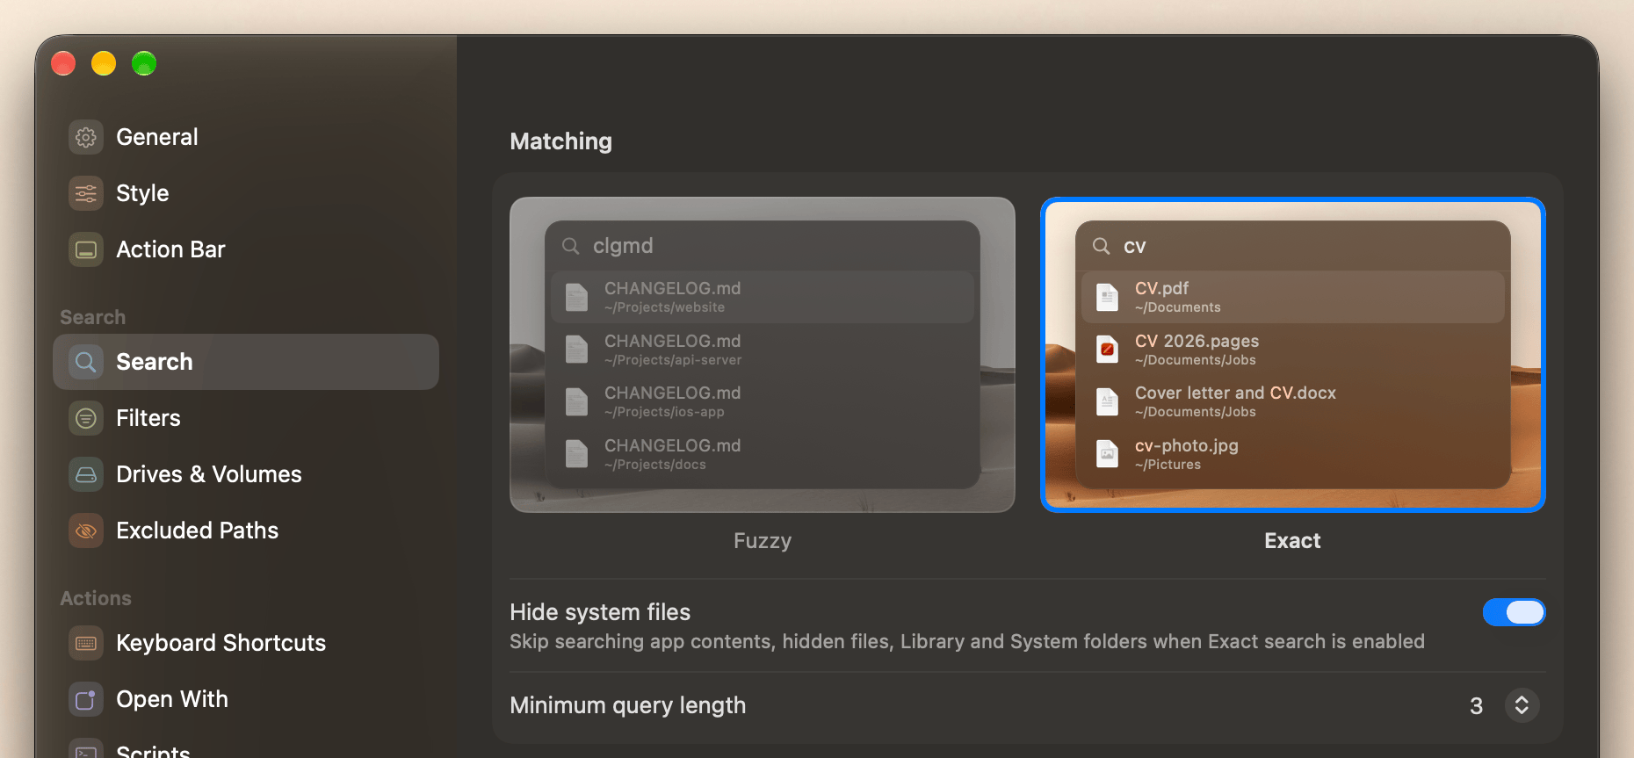The width and height of the screenshot is (1634, 758).
Task: Toggle the Hide system files switch
Action: (1514, 612)
